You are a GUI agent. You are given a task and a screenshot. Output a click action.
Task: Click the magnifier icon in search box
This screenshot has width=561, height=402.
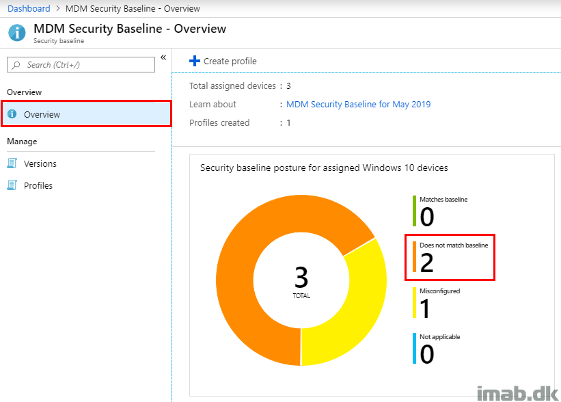coord(16,65)
